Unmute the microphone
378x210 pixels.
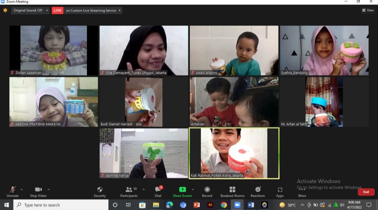pyautogui.click(x=13, y=189)
